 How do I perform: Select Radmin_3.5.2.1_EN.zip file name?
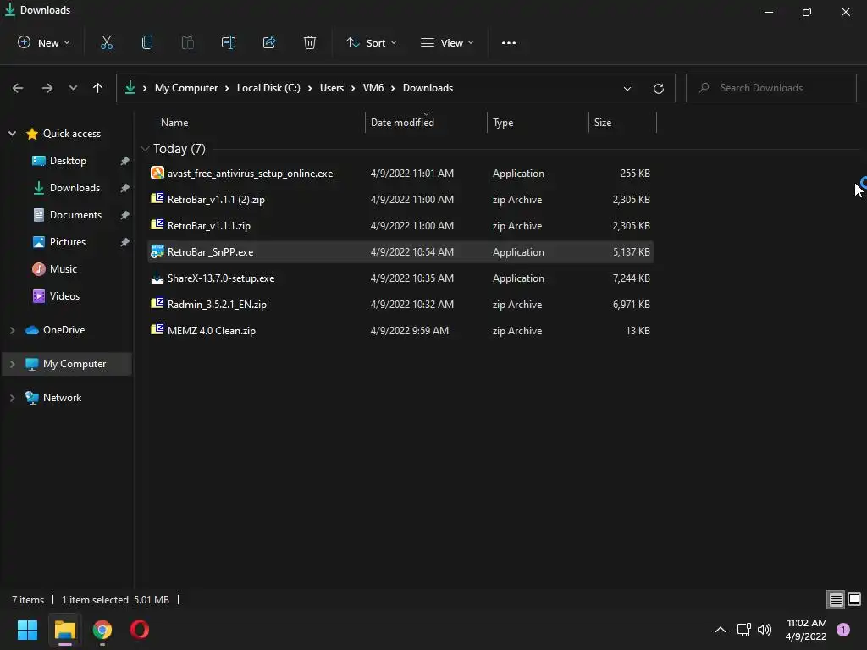click(217, 305)
